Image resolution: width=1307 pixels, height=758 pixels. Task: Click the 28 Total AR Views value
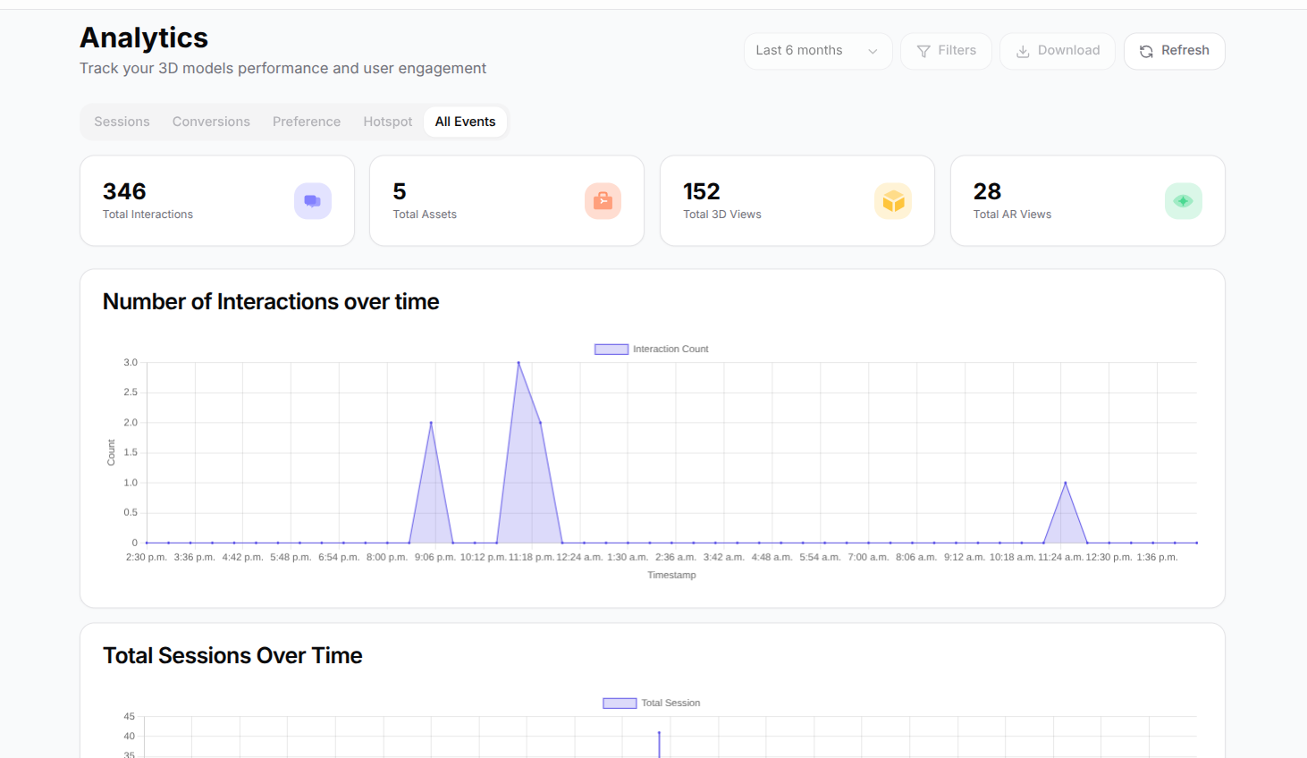tap(987, 191)
